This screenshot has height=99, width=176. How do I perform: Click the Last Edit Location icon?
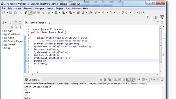118,13
